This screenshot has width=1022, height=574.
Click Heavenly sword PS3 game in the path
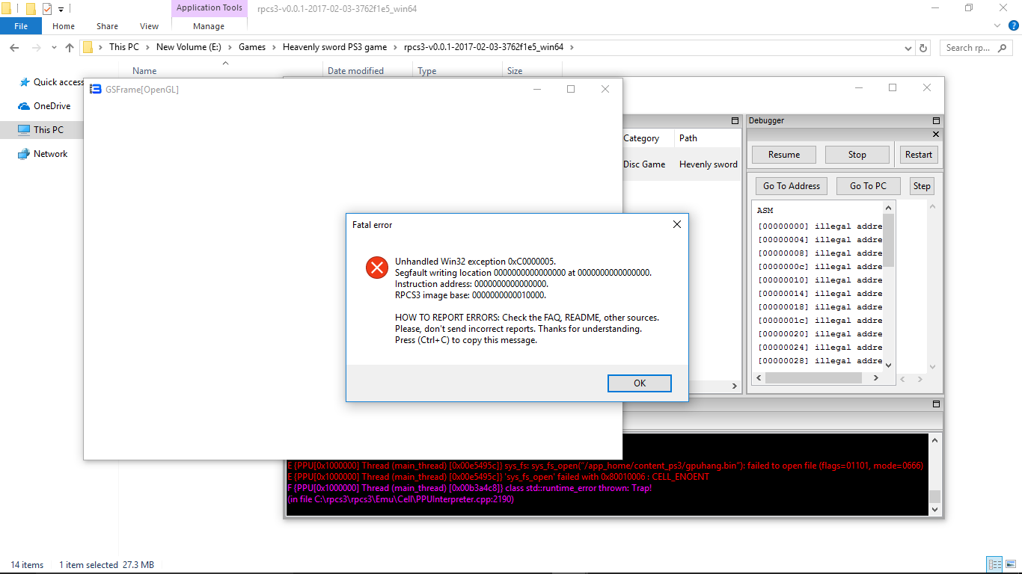click(334, 47)
